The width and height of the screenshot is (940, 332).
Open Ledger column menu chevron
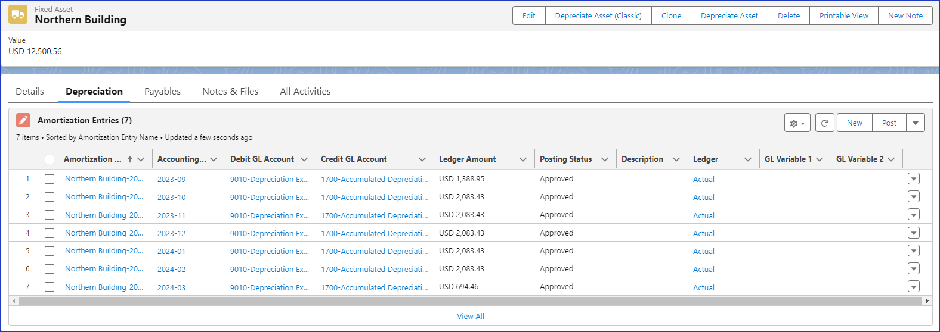coord(748,159)
